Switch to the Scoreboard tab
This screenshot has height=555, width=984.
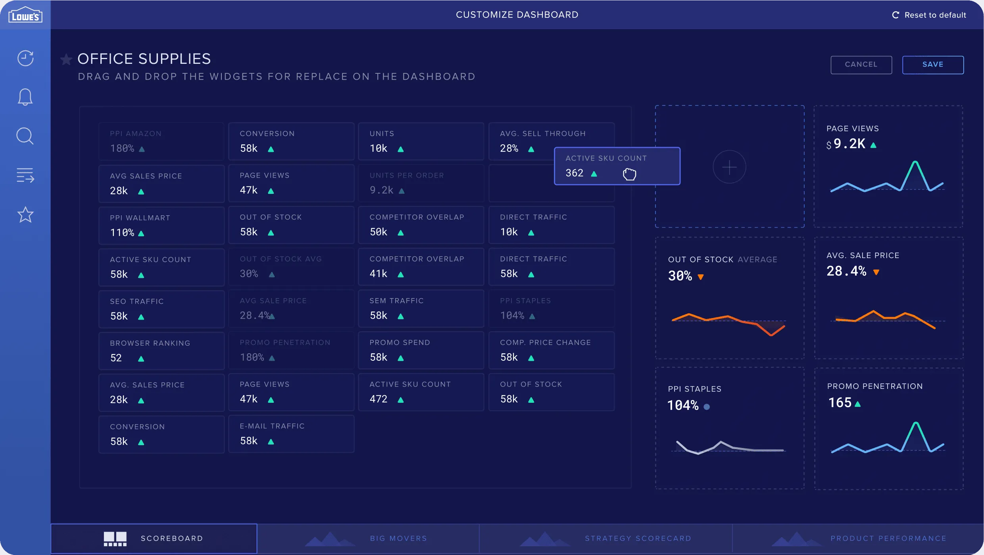pyautogui.click(x=154, y=538)
